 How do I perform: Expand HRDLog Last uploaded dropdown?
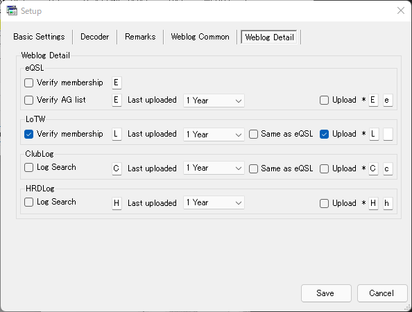(x=214, y=202)
